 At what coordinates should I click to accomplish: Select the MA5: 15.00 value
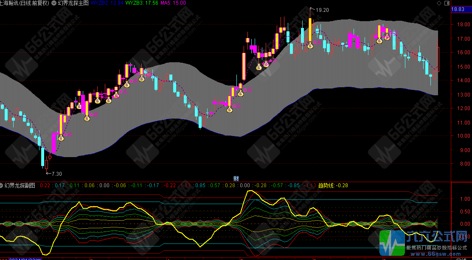(173, 3)
